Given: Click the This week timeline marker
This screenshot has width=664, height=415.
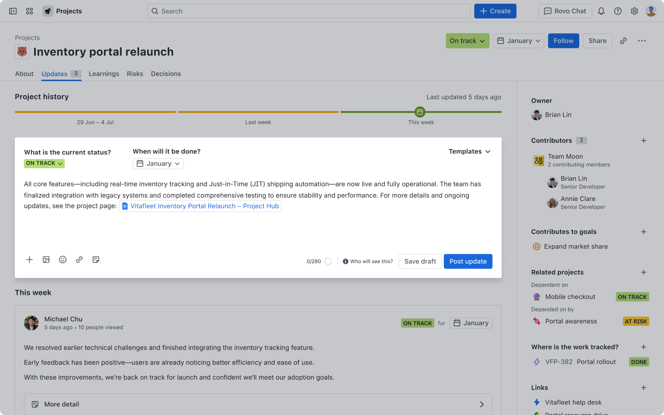Looking at the screenshot, I should pos(420,112).
